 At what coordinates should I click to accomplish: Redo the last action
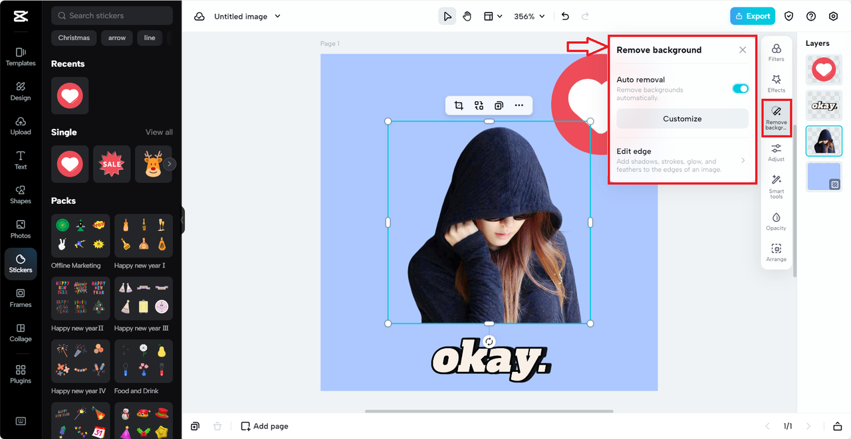tap(586, 16)
